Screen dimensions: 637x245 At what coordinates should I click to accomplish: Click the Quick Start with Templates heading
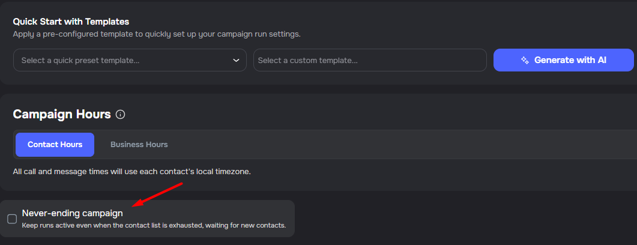tap(71, 22)
